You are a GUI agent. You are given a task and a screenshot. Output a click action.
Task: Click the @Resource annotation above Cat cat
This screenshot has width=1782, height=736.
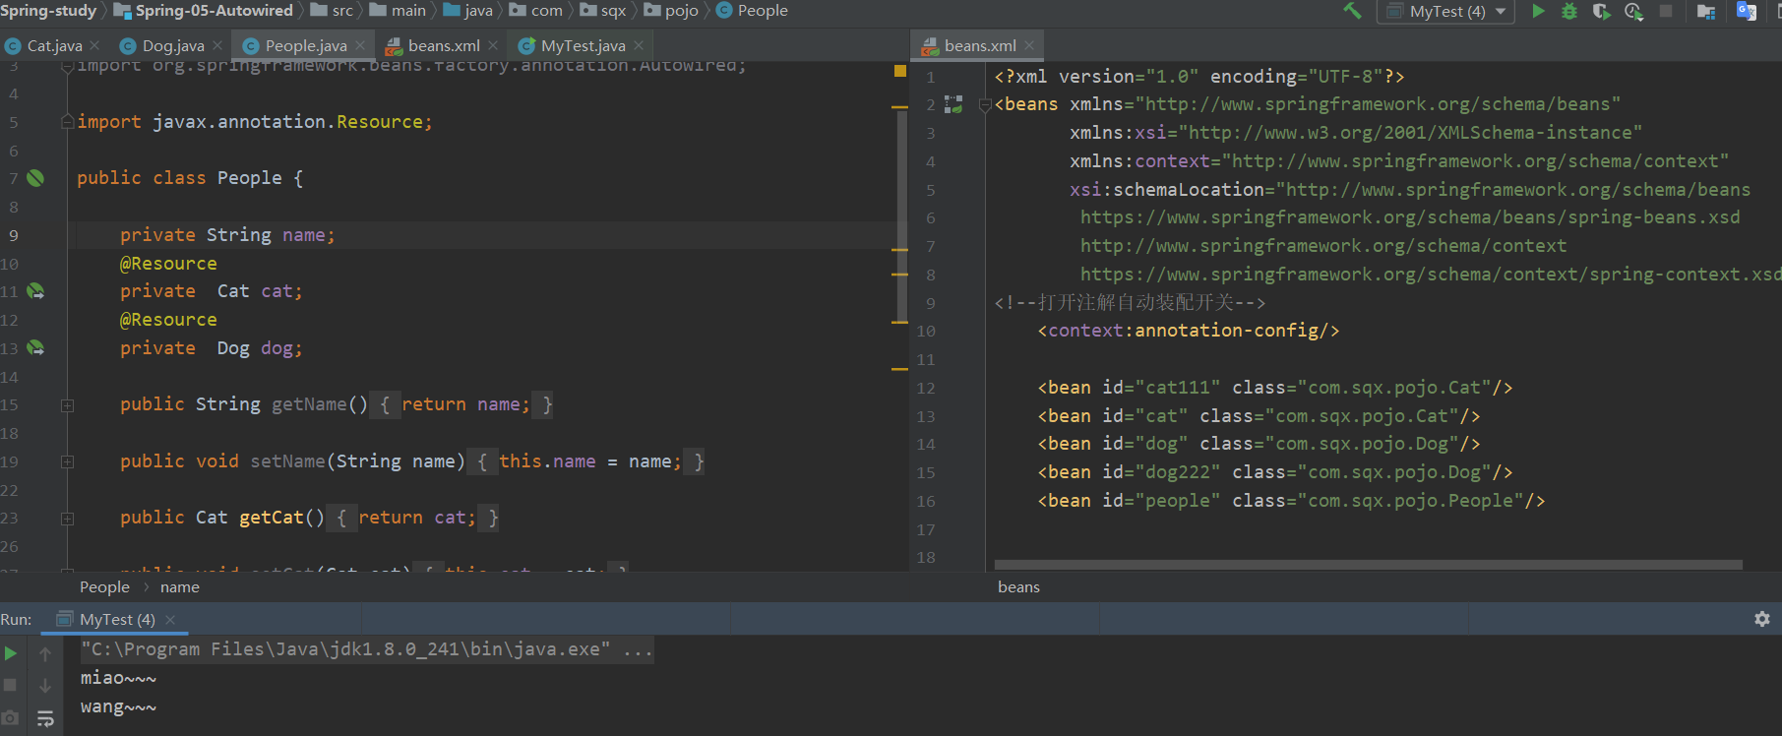click(x=168, y=264)
